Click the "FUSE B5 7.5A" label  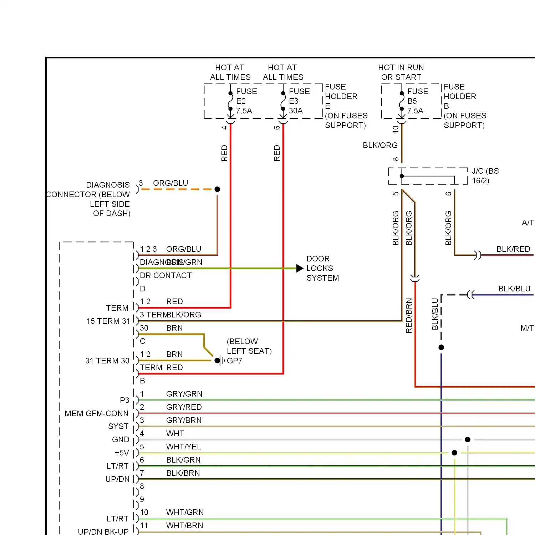coord(417,101)
